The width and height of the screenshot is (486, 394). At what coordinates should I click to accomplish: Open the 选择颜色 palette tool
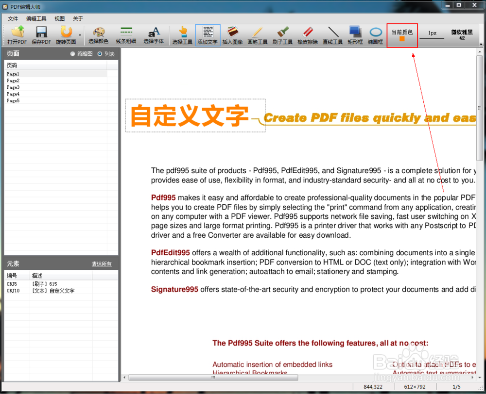pos(98,35)
